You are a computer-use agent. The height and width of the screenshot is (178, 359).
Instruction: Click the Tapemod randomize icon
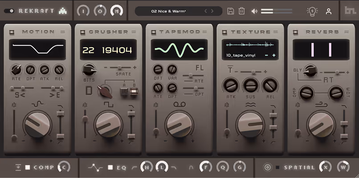(156, 105)
